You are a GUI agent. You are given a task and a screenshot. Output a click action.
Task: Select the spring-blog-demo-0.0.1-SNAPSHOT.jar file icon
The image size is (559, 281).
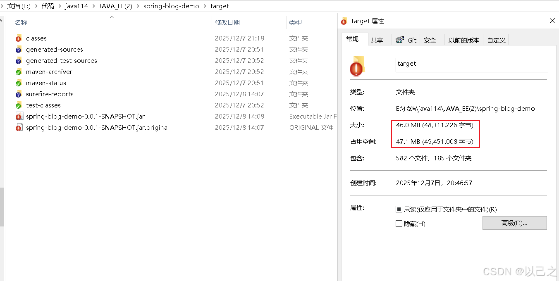click(19, 116)
